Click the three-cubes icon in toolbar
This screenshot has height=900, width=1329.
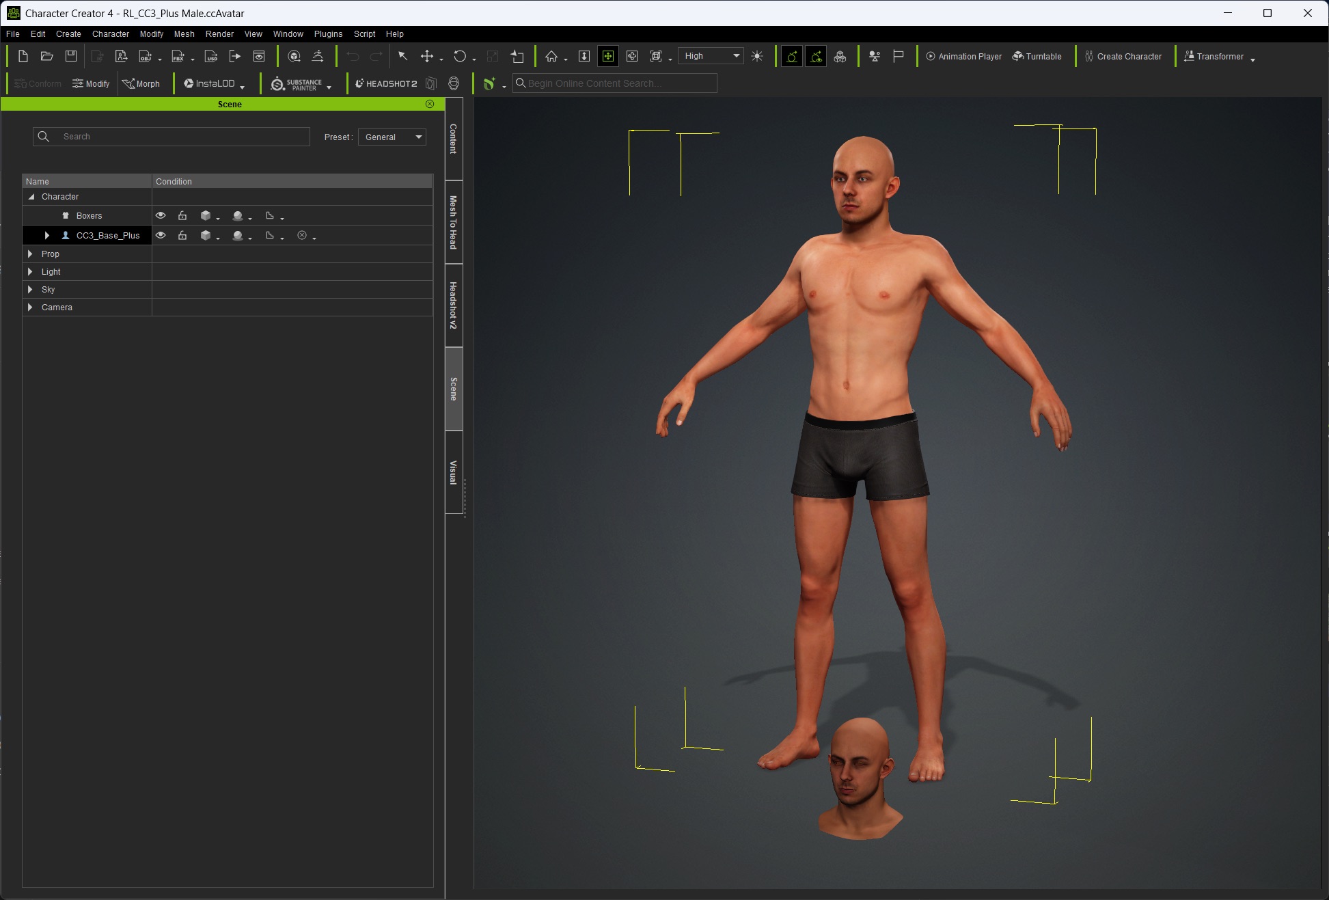840,56
